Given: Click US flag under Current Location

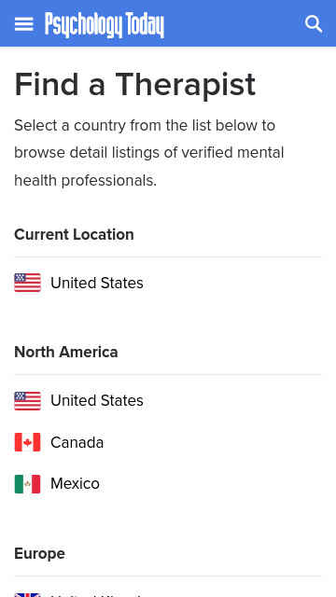Looking at the screenshot, I should pyautogui.click(x=27, y=283).
